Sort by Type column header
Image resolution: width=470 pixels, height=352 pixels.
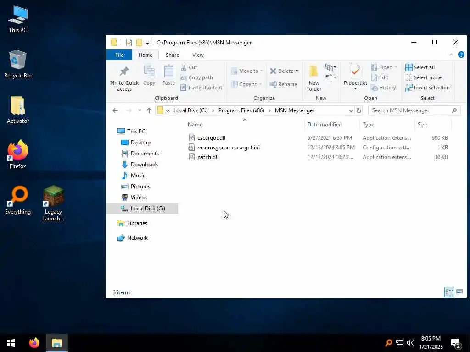[x=386, y=125]
